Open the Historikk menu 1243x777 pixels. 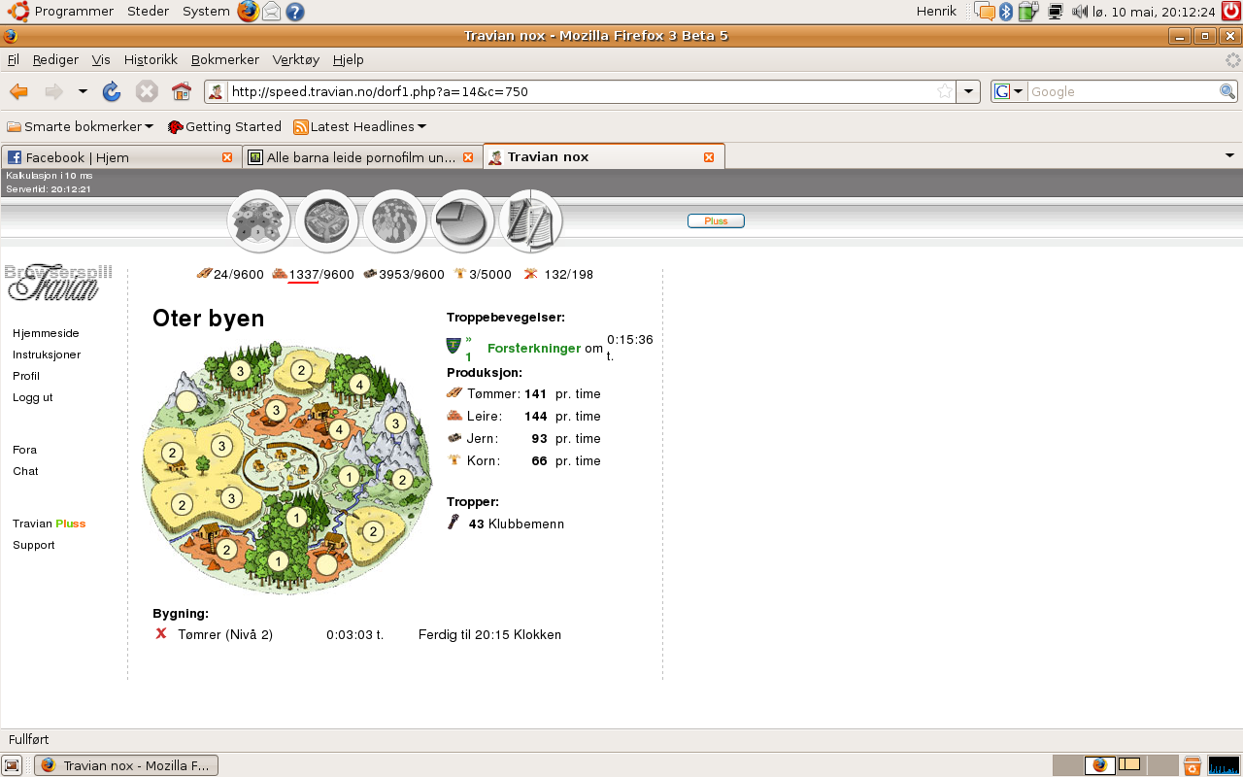[x=151, y=59]
